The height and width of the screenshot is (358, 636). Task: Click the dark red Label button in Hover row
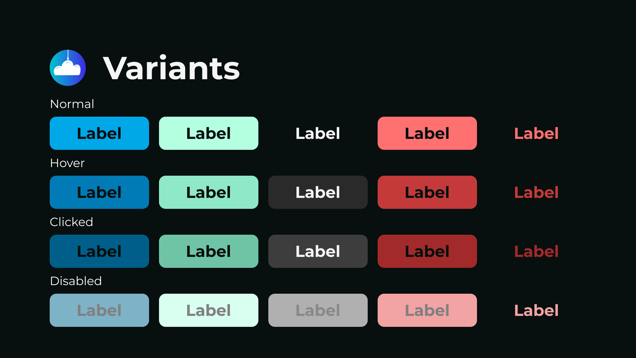pyautogui.click(x=427, y=192)
